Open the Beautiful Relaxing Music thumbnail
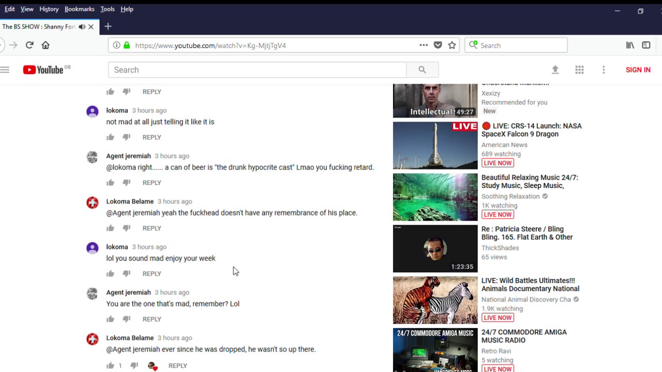This screenshot has width=662, height=372. (435, 197)
